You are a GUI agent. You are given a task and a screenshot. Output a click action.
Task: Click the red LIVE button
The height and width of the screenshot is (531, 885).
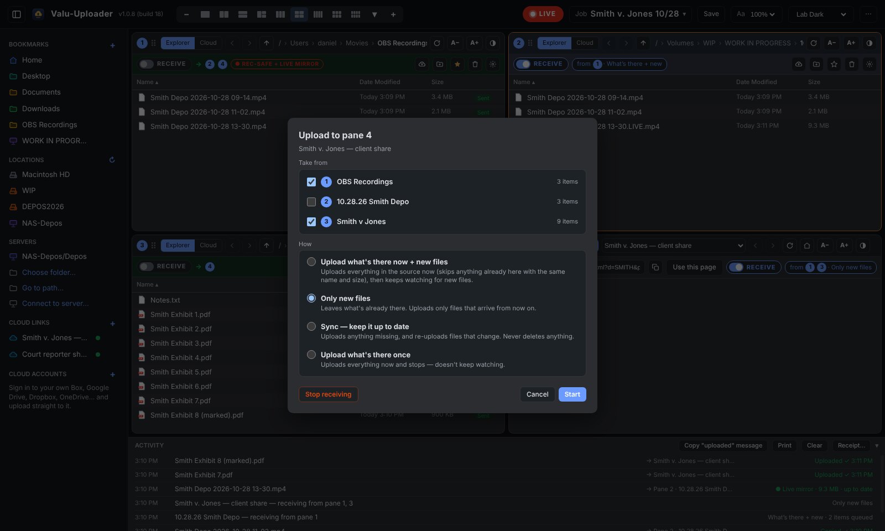(543, 14)
